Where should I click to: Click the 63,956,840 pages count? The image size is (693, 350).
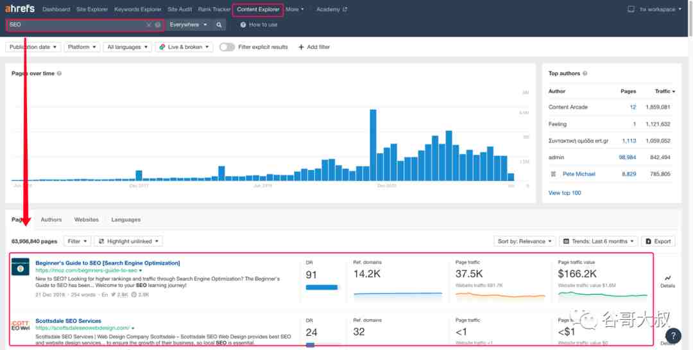[x=34, y=241]
